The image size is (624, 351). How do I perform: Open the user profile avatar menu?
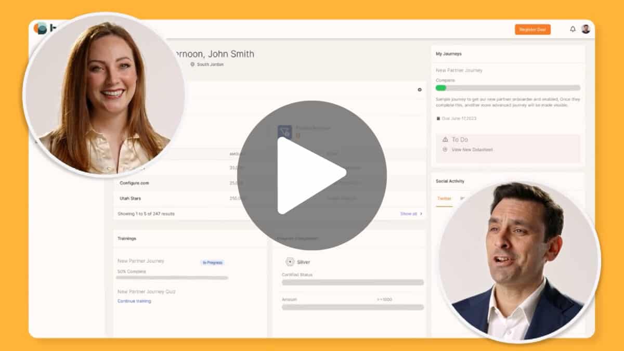tap(586, 29)
